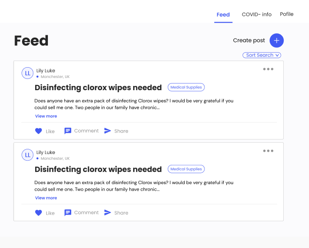Viewport: 309px width, 248px height.
Task: Click heart icon on second post
Action: (38, 213)
